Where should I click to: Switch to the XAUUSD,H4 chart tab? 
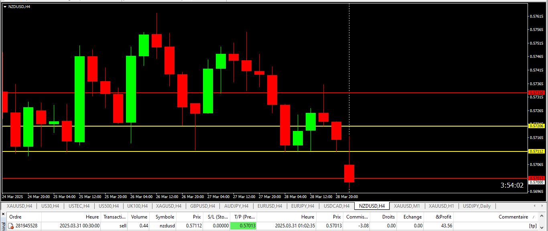click(19, 206)
